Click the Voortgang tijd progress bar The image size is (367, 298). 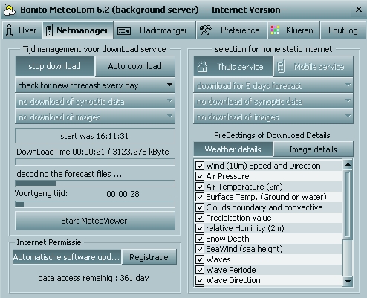click(95, 204)
